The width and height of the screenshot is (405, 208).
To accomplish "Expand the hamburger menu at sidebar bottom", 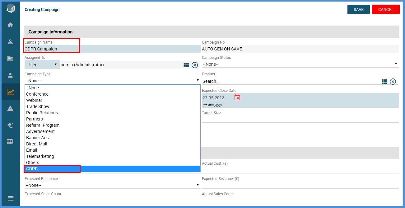I will [10, 198].
